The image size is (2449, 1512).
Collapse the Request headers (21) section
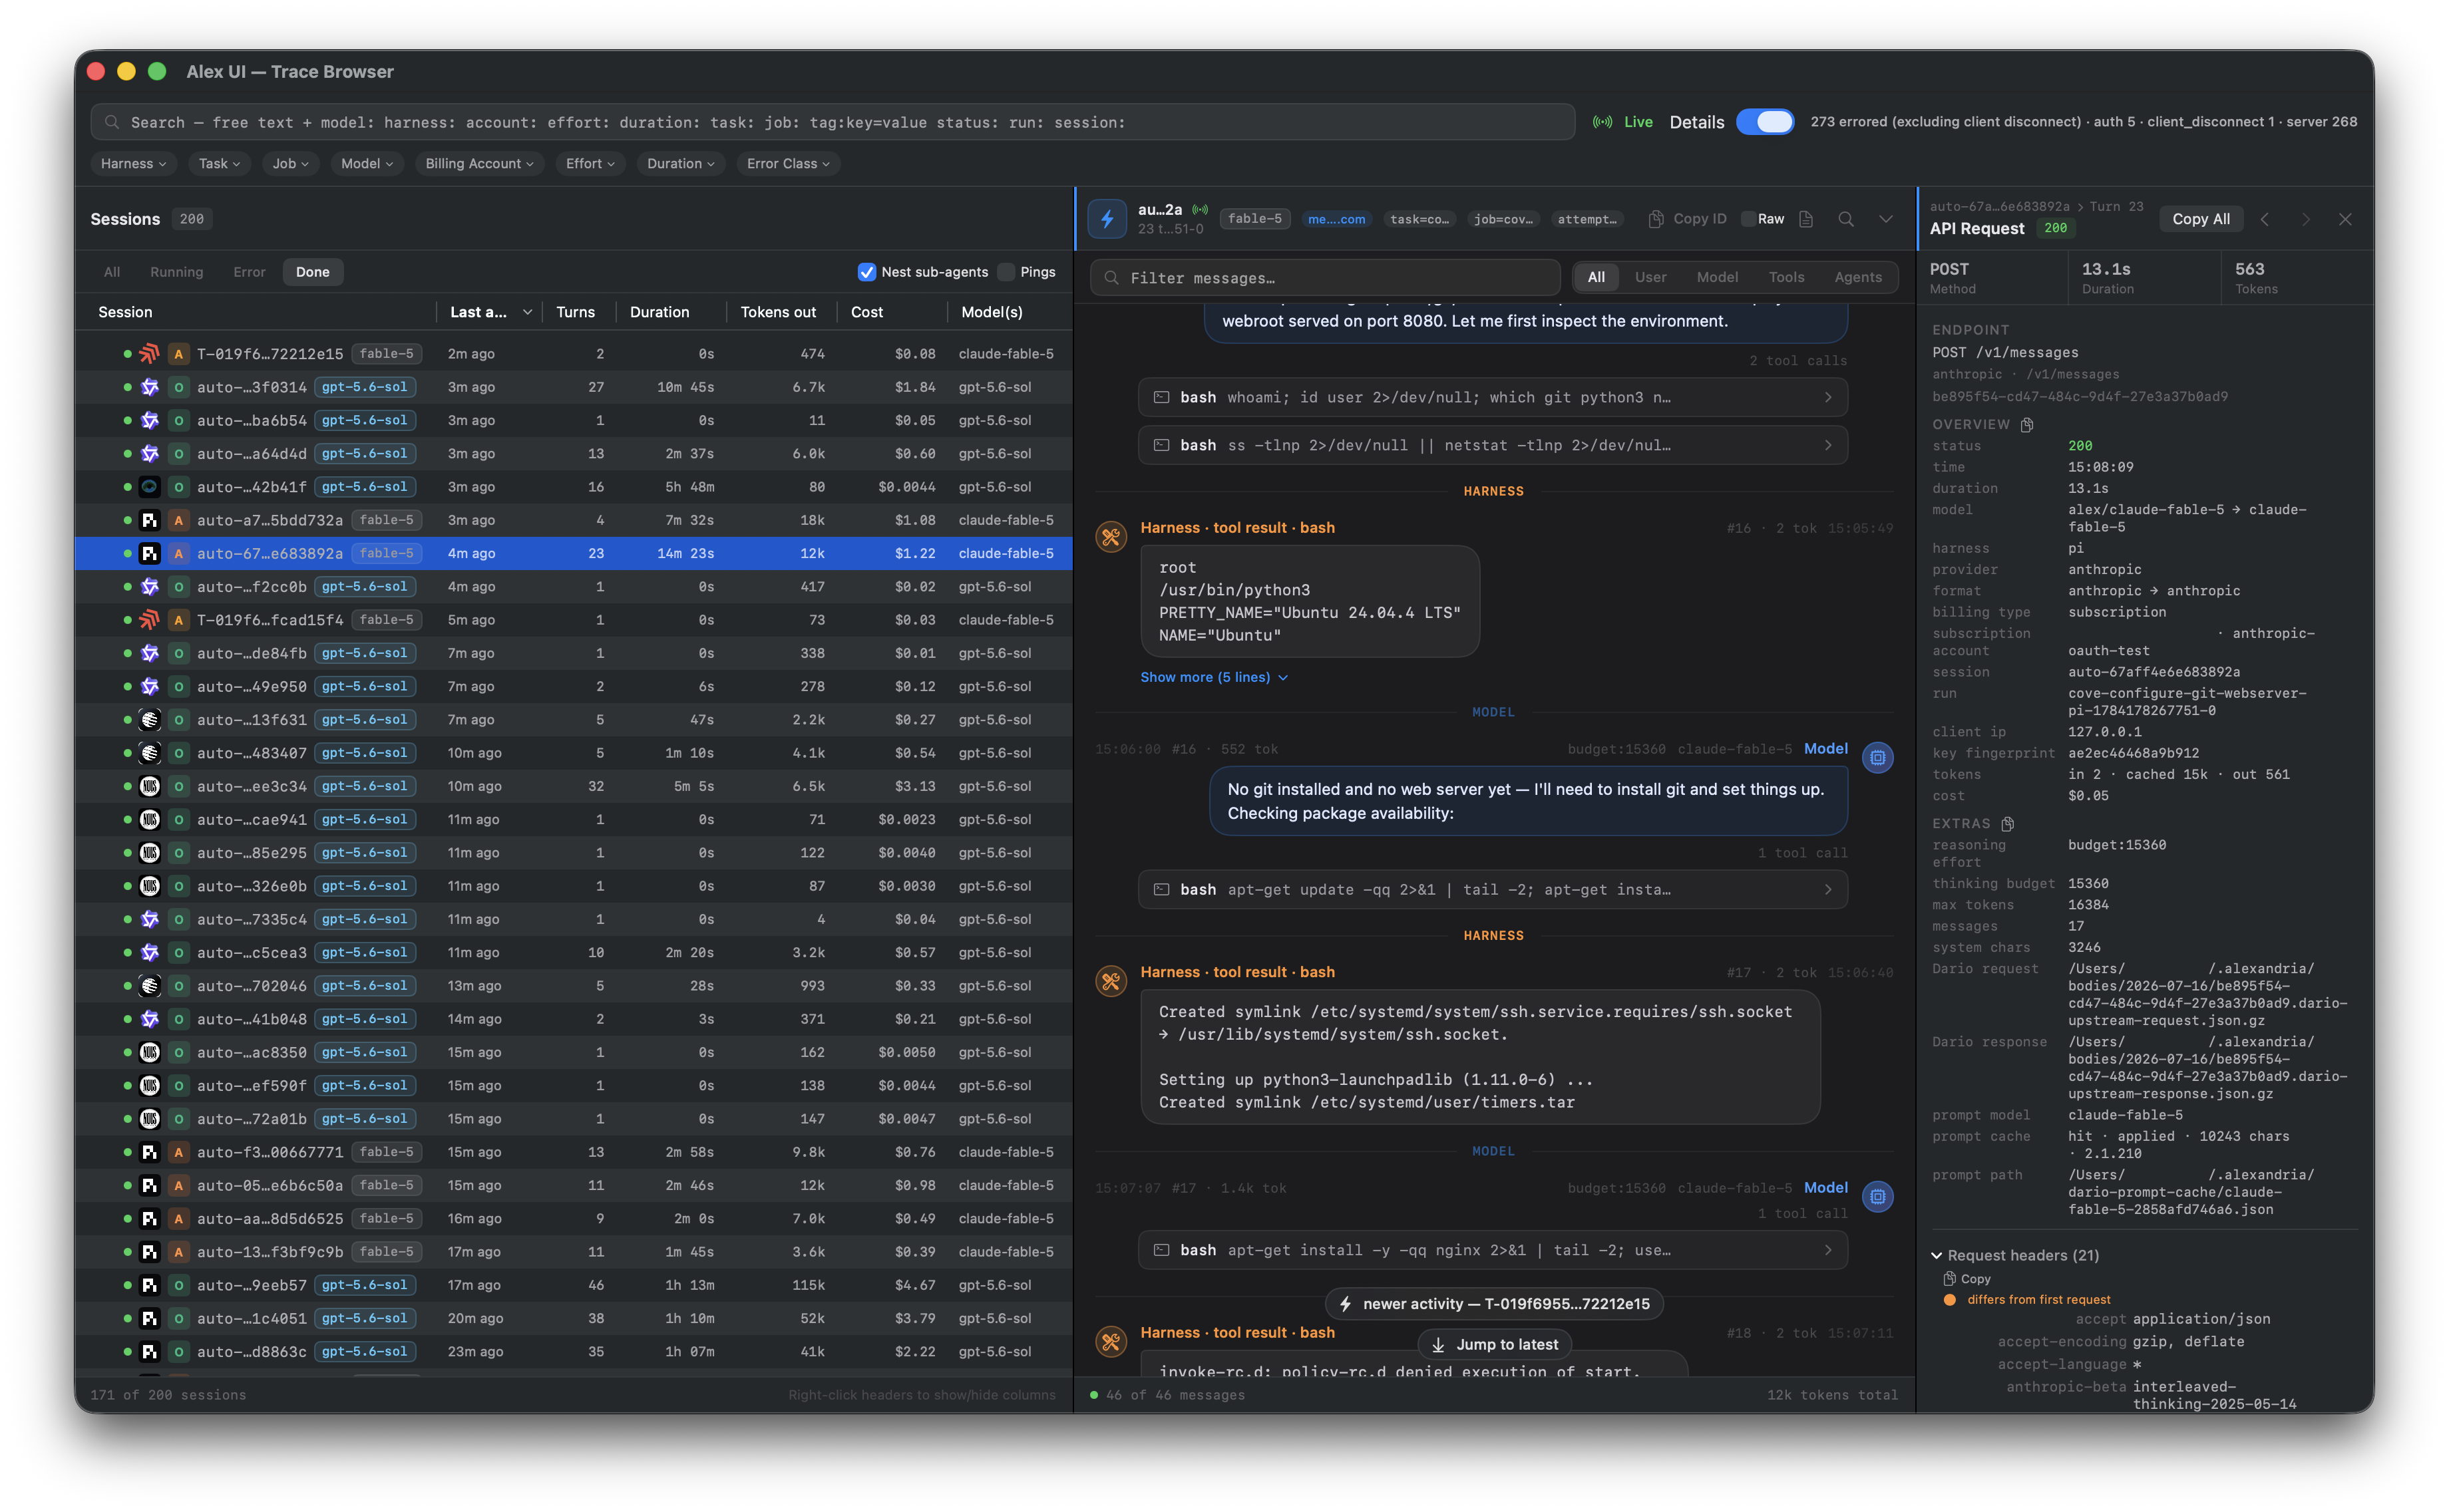click(x=2014, y=1255)
